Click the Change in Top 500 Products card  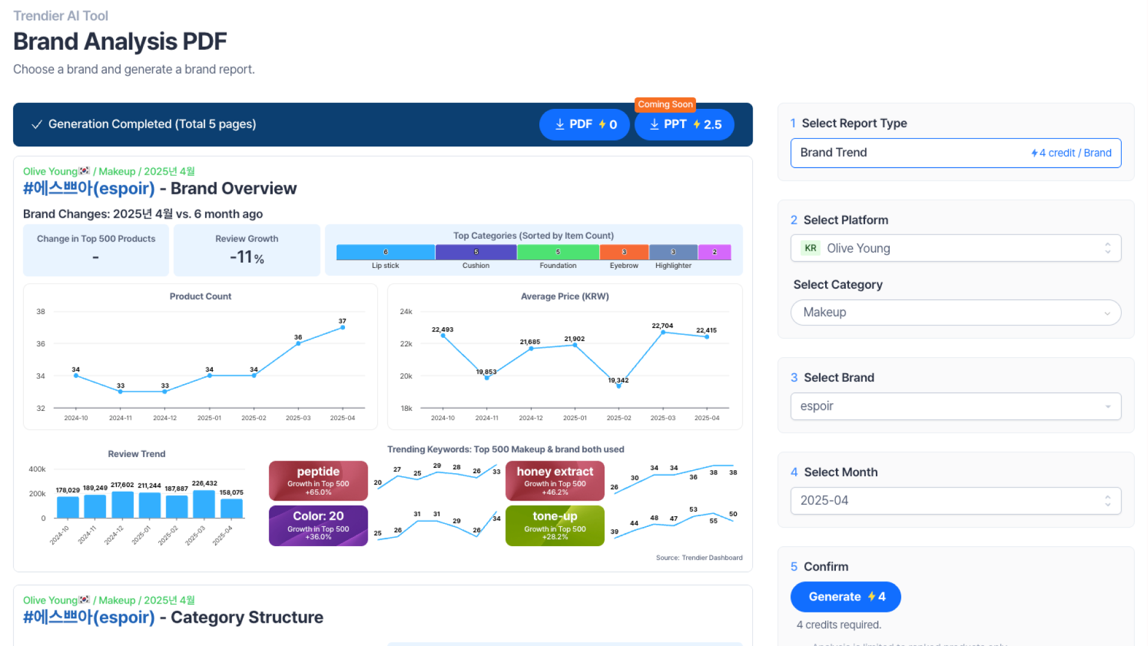coord(96,250)
